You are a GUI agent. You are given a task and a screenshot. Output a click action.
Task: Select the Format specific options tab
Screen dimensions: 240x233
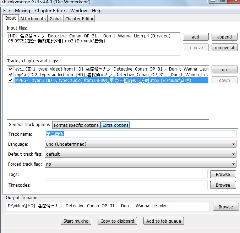click(76, 125)
